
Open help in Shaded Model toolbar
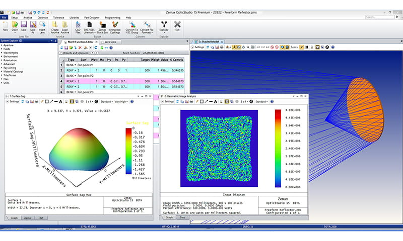click(x=333, y=47)
